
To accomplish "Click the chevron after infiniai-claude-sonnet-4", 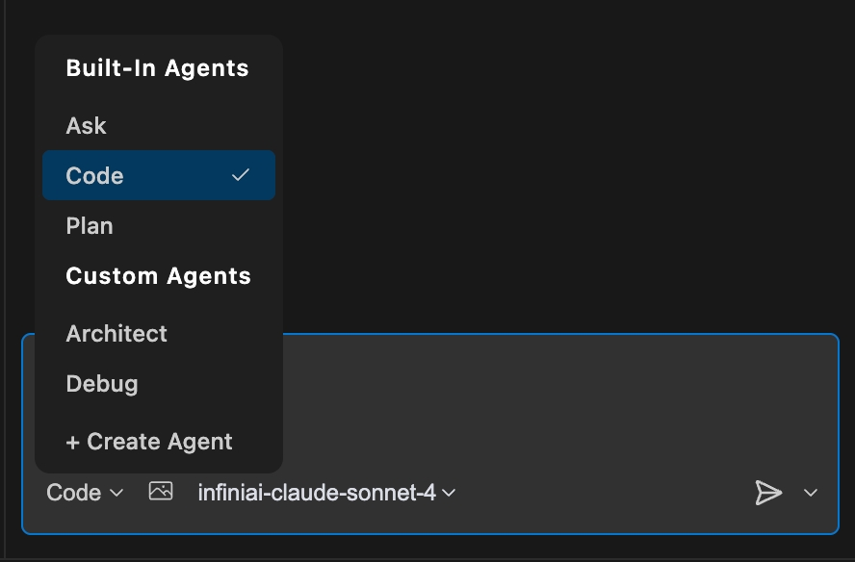I will (x=448, y=493).
